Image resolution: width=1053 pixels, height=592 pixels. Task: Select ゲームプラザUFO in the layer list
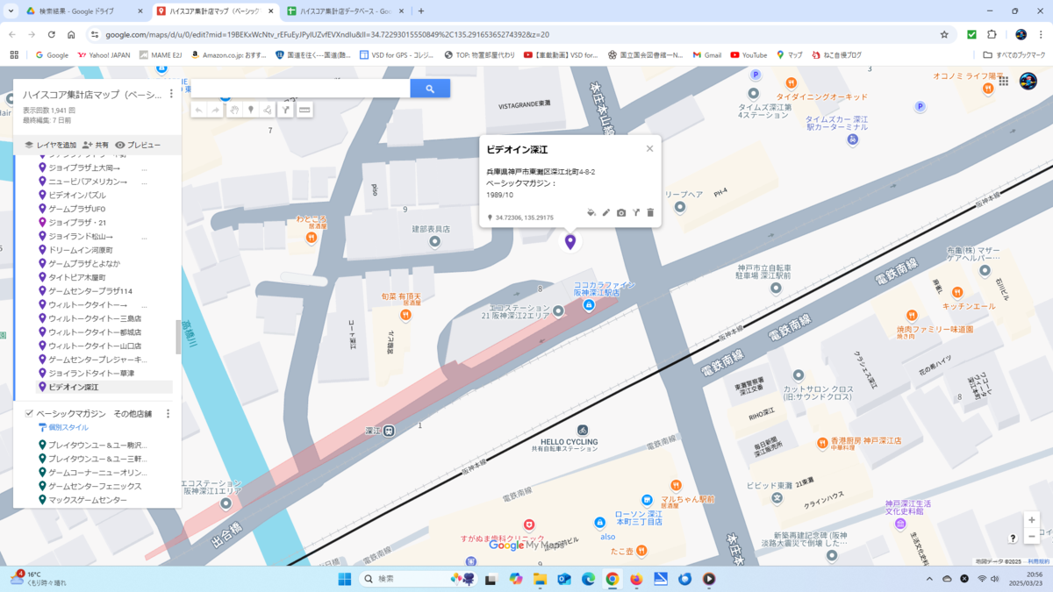coord(76,209)
